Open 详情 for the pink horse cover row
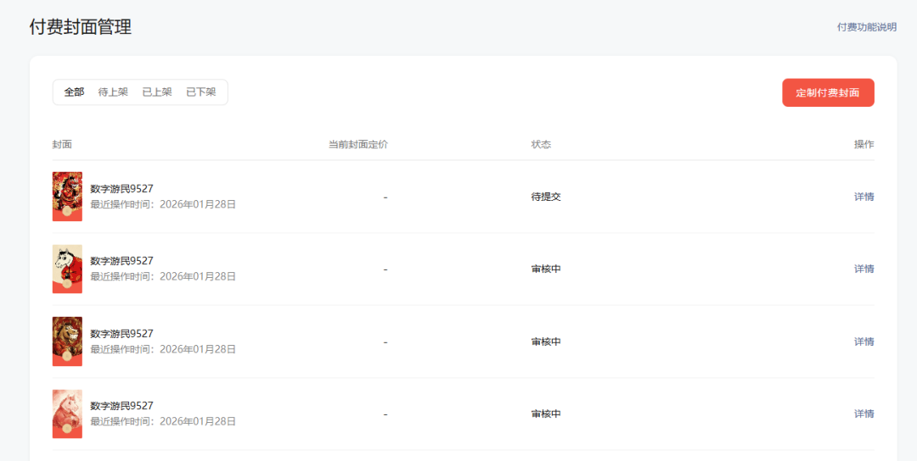The height and width of the screenshot is (461, 917). 864,414
